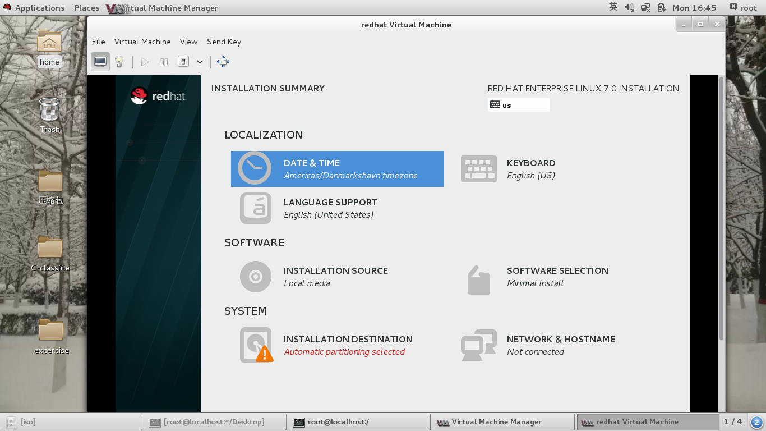This screenshot has width=766, height=431.
Task: Open Keyboard settings
Action: coord(530,169)
